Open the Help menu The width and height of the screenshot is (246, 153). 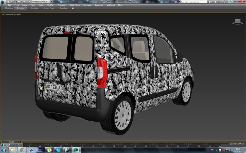tap(120, 5)
